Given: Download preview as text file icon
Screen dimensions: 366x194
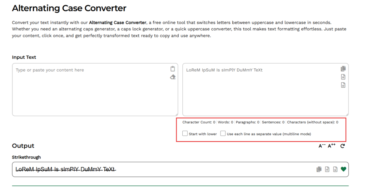Looking at the screenshot, I should (x=343, y=77).
